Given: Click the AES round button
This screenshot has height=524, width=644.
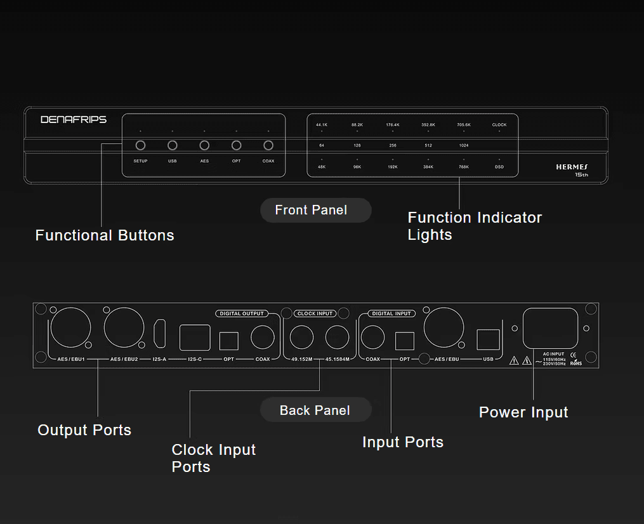Looking at the screenshot, I should pos(204,145).
